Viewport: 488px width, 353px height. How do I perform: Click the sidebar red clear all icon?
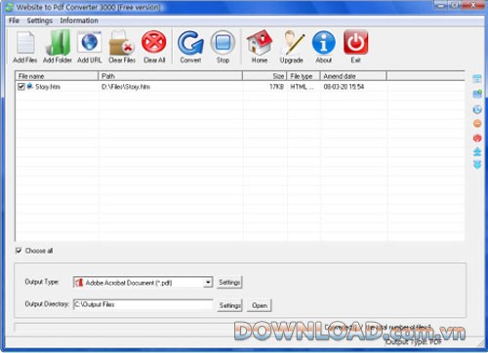[x=477, y=138]
